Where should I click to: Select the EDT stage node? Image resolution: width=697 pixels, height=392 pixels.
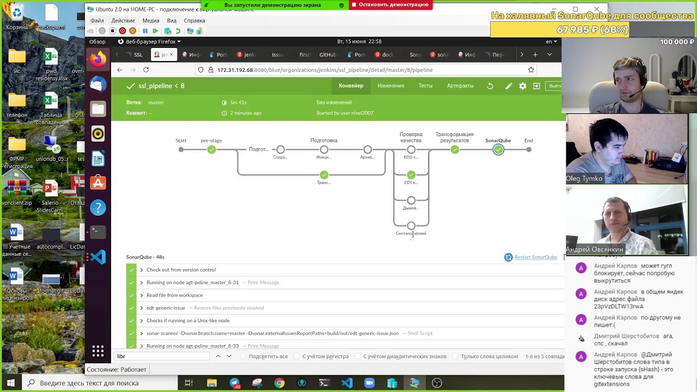coord(411,175)
